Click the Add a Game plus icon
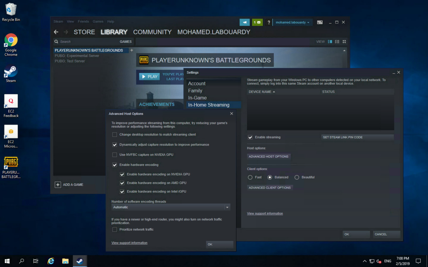 58,184
